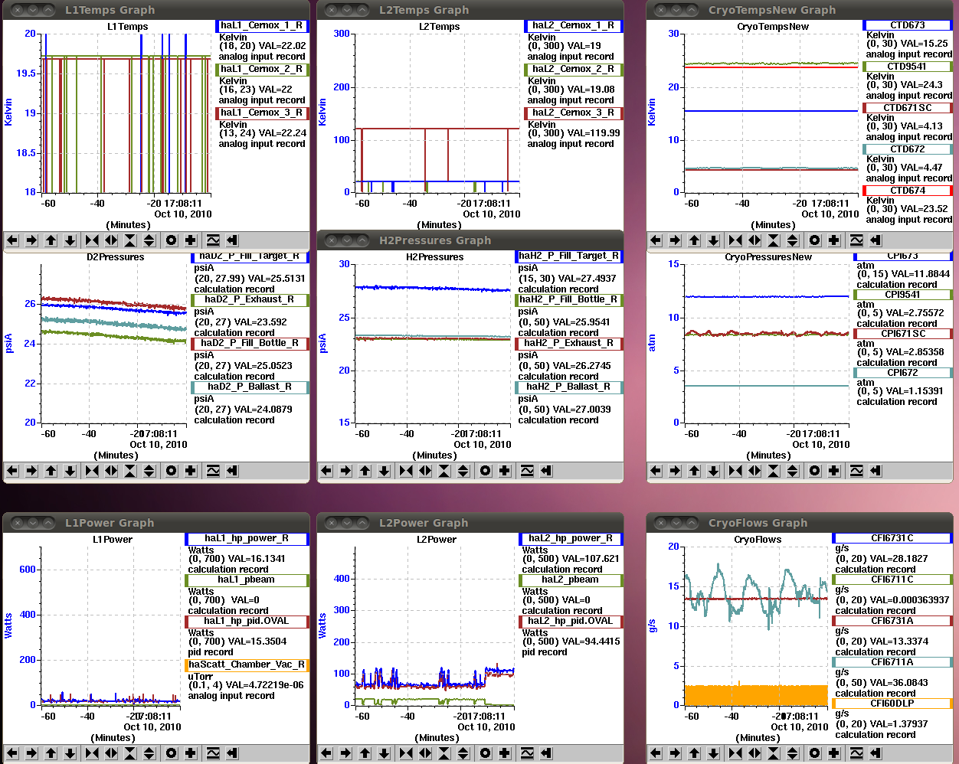The height and width of the screenshot is (764, 959).
Task: Click bar-arrow icon in L1Temps toolbar
Action: click(x=232, y=240)
